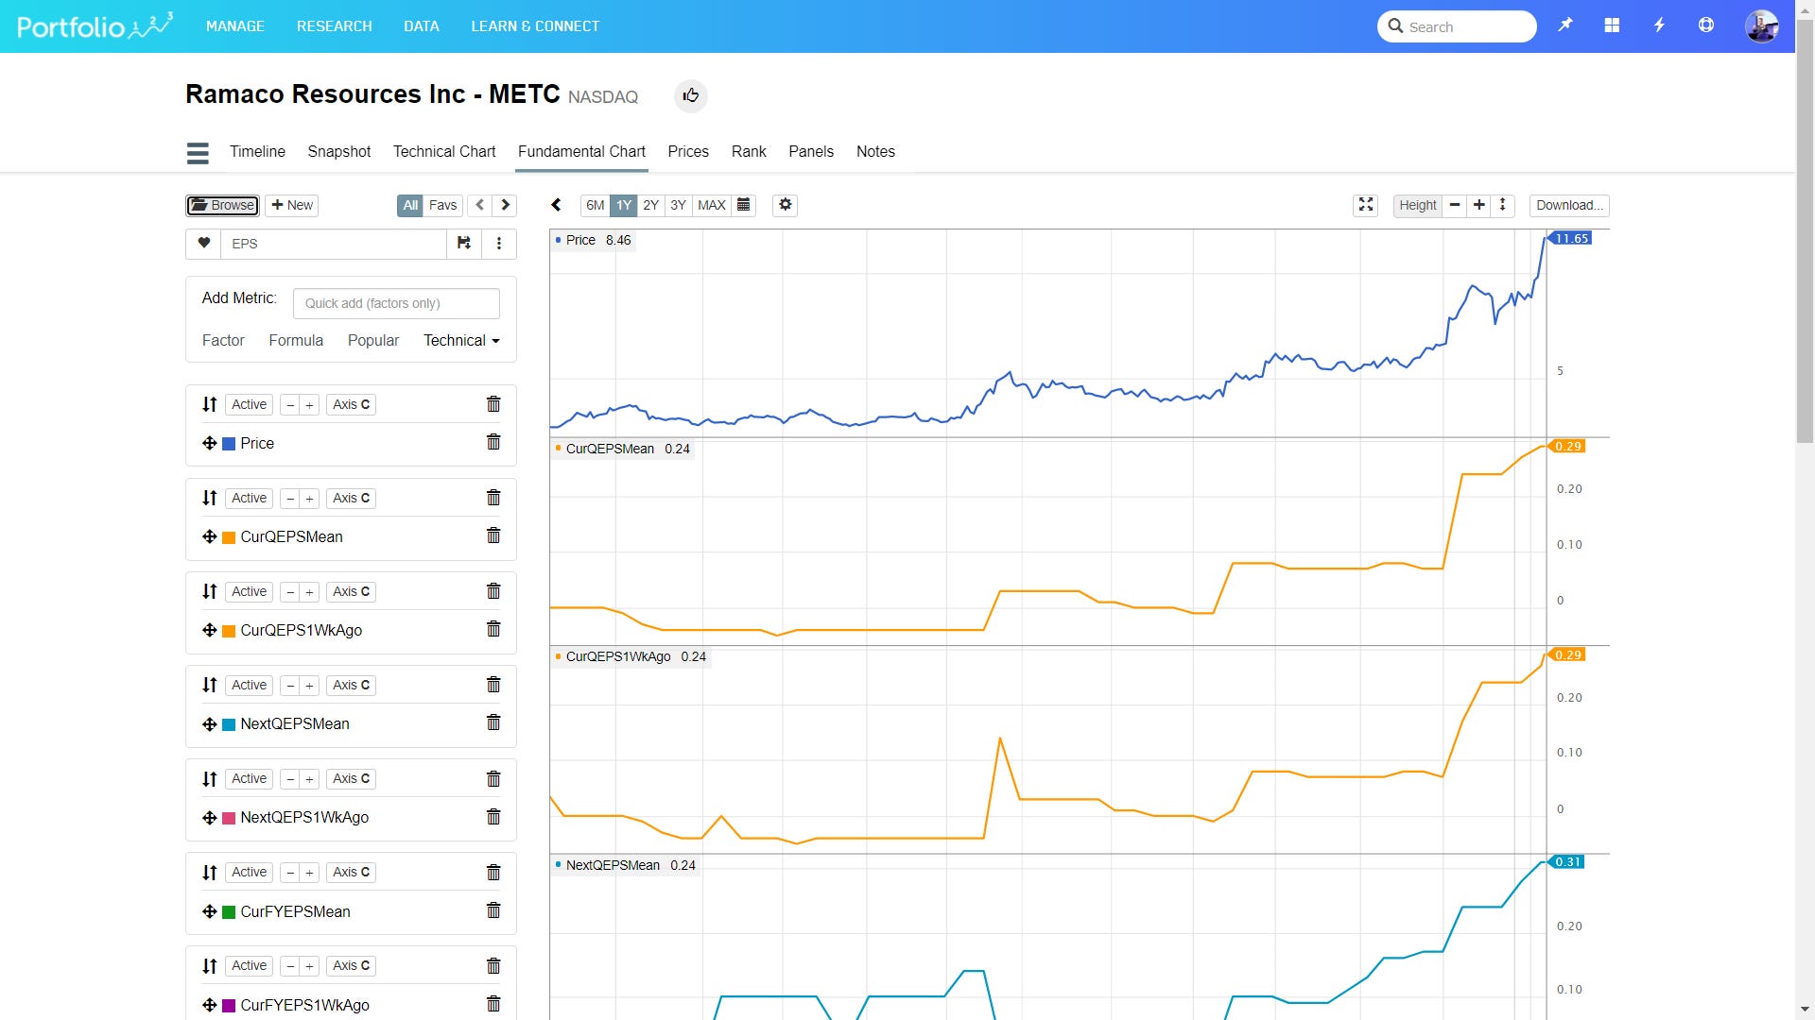The width and height of the screenshot is (1815, 1020).
Task: Click the Browse button
Action: [223, 205]
